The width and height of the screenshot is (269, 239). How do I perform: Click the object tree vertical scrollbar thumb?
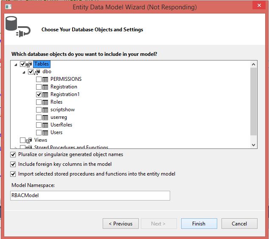253,102
